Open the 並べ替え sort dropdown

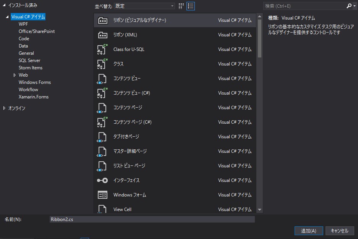point(144,6)
